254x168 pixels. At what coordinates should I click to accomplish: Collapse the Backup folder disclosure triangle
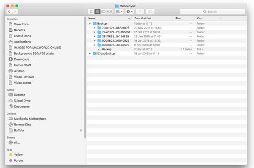(x=90, y=24)
